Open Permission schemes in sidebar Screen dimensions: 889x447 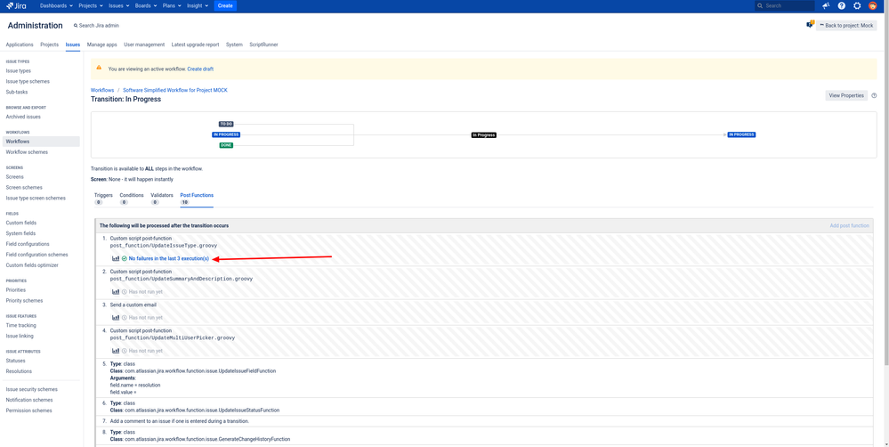(x=28, y=410)
